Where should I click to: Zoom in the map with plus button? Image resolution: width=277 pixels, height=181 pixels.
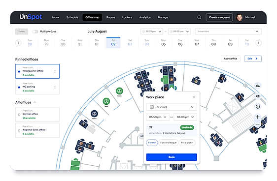(x=258, y=117)
